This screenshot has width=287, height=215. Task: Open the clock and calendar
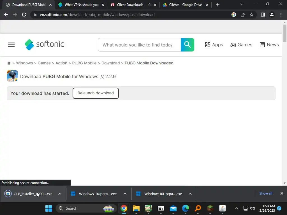click(267, 208)
